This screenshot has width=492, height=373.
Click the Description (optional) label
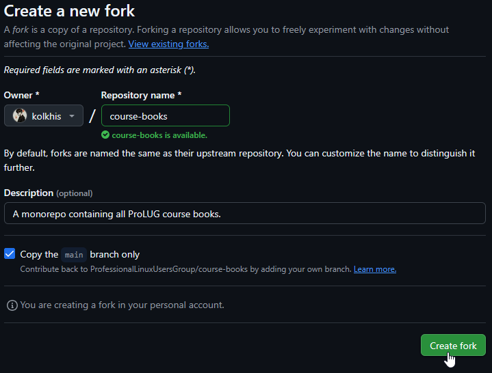tap(48, 193)
